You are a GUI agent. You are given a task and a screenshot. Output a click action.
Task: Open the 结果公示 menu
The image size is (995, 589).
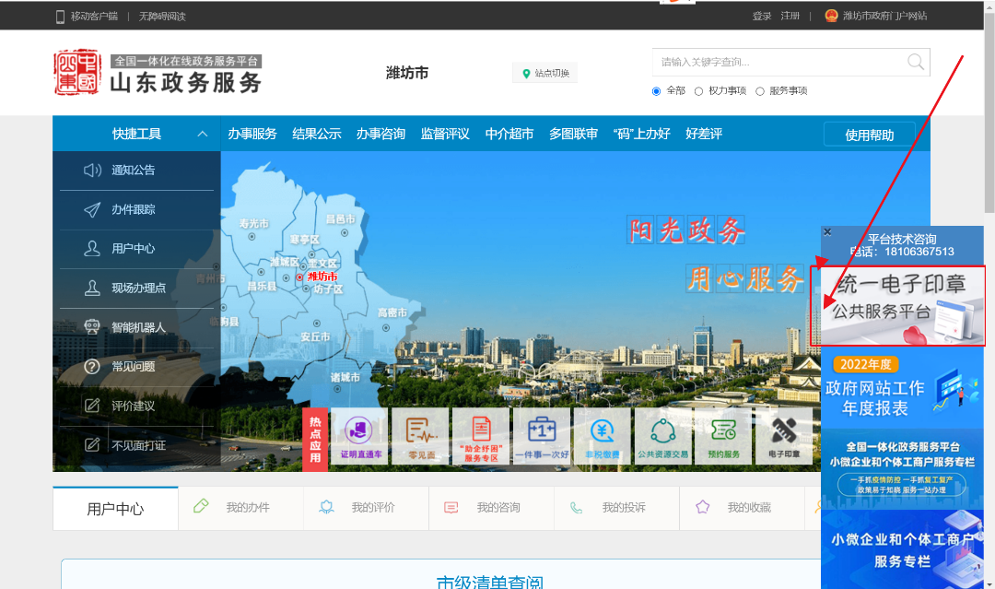(317, 134)
